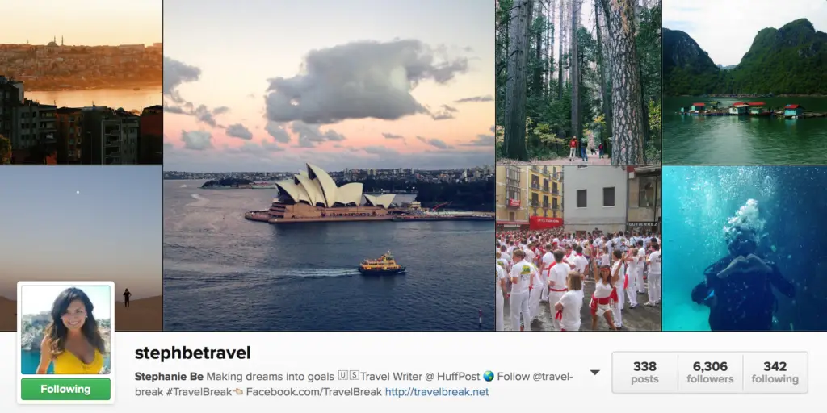827x413 pixels.
Task: Click Facebook.com/TravelBreak text in bio
Action: point(314,392)
